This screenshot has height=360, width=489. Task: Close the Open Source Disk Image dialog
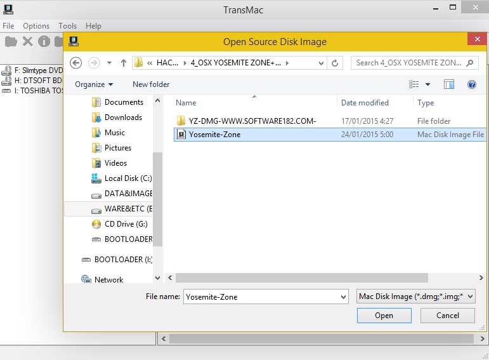coord(477,39)
